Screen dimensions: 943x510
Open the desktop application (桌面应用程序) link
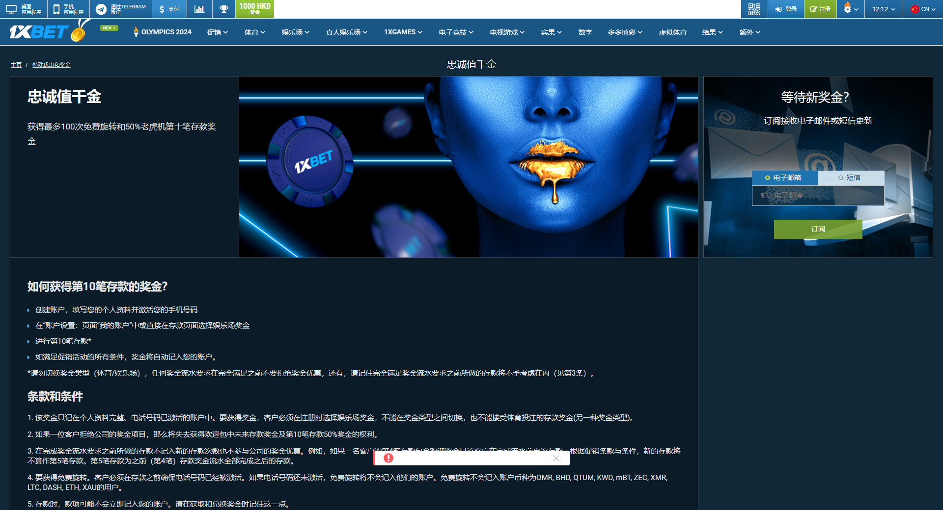24,9
